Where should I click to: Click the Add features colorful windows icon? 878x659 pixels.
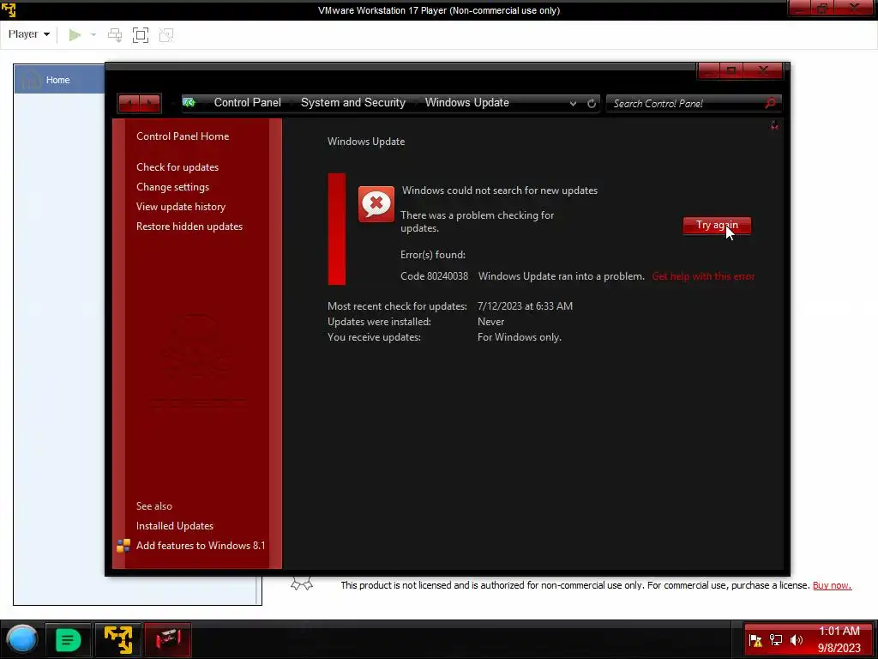point(123,545)
